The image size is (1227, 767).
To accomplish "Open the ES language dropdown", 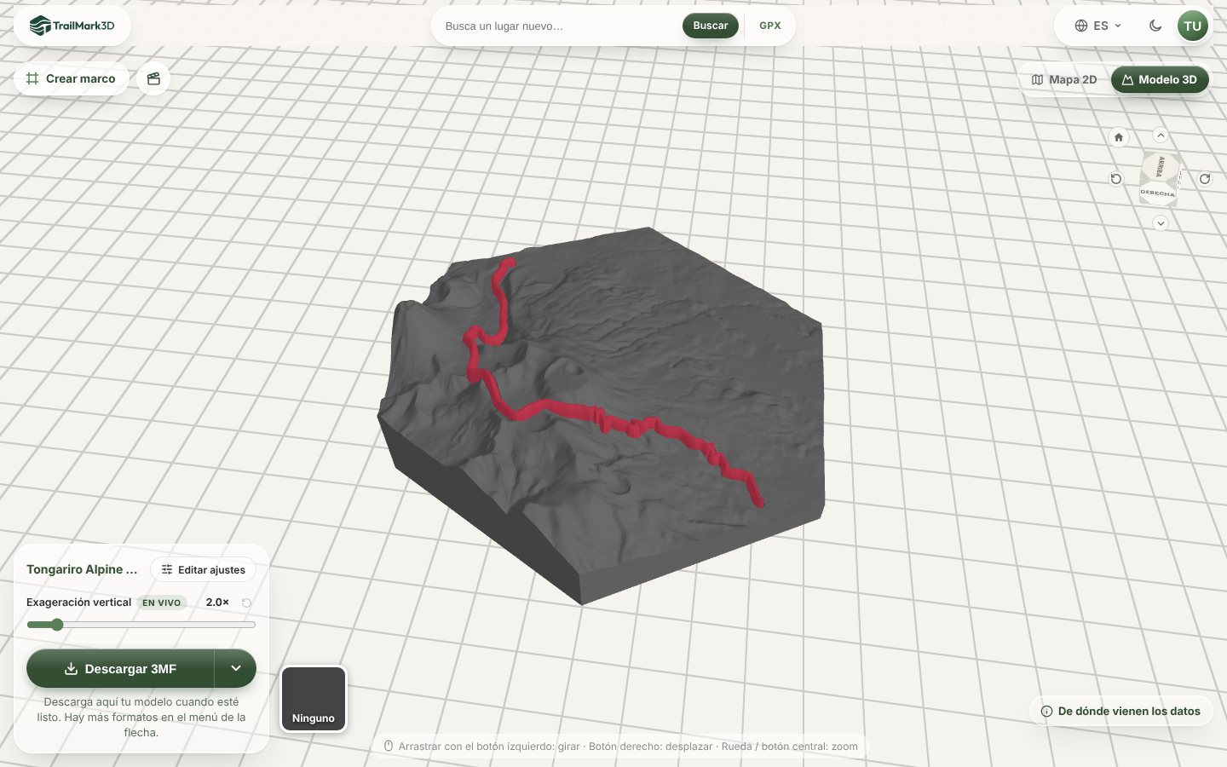I will 1098,26.
